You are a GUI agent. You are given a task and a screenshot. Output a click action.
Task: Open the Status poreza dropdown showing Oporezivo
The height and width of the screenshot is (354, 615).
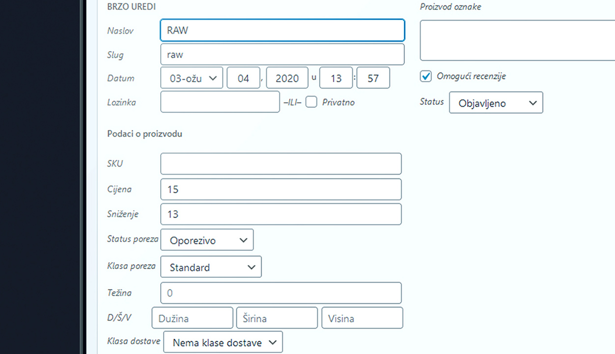(207, 240)
